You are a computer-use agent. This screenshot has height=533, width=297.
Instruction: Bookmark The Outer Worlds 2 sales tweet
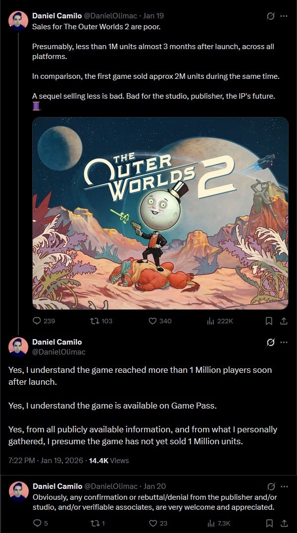[269, 321]
